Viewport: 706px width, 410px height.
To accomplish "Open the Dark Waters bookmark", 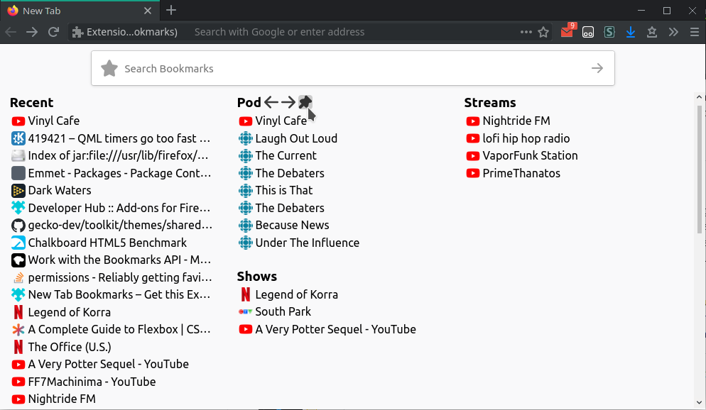I will (51, 191).
